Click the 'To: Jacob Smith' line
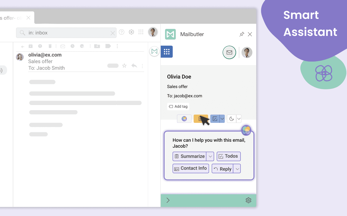347x216 pixels. [47, 68]
